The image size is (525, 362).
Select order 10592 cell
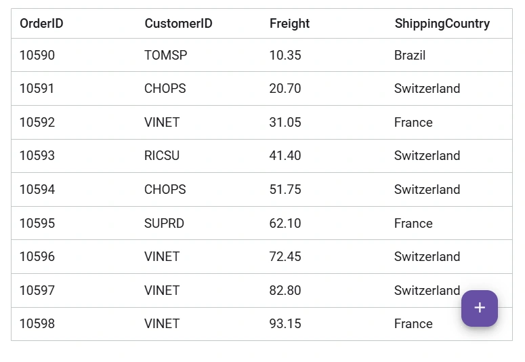tap(37, 123)
